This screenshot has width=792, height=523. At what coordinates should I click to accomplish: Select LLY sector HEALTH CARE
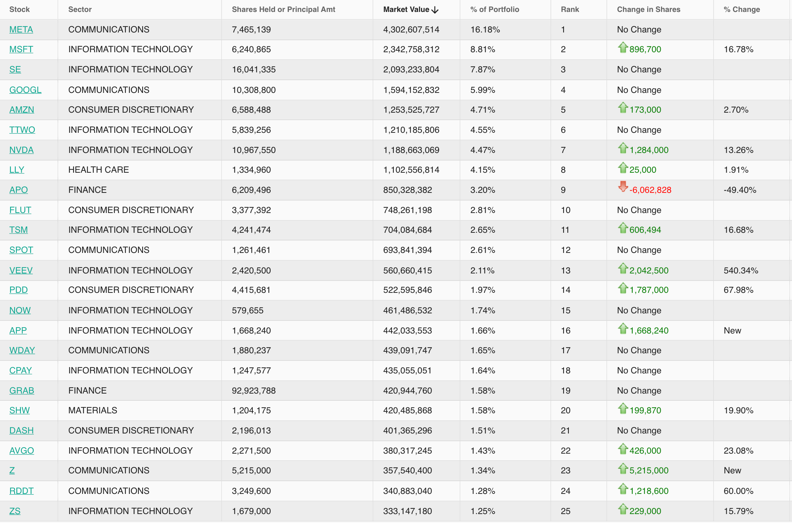click(x=99, y=170)
